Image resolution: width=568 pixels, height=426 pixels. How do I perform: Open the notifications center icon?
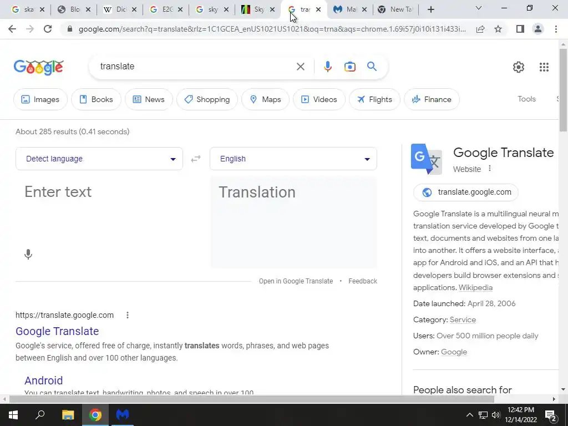[x=551, y=415]
